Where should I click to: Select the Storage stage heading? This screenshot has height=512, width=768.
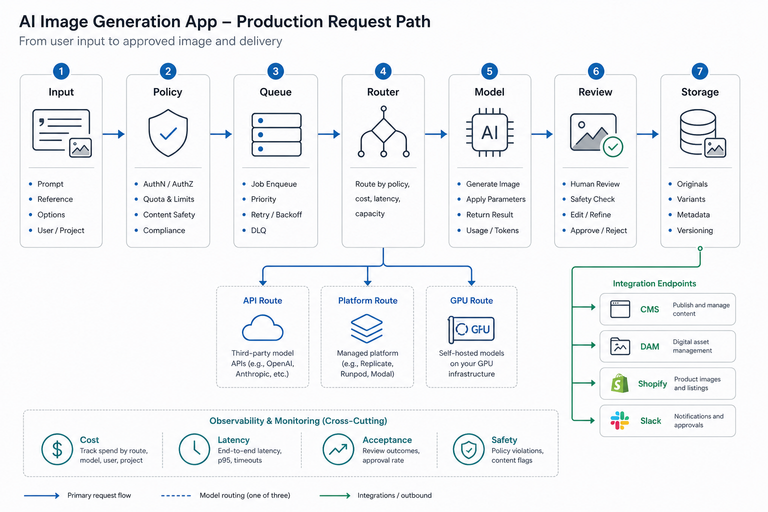[700, 92]
